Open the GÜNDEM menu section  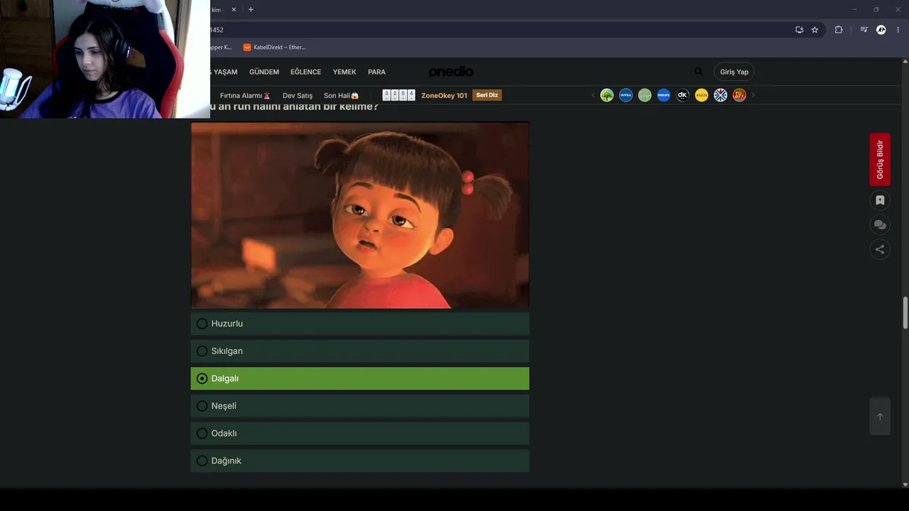tap(264, 72)
